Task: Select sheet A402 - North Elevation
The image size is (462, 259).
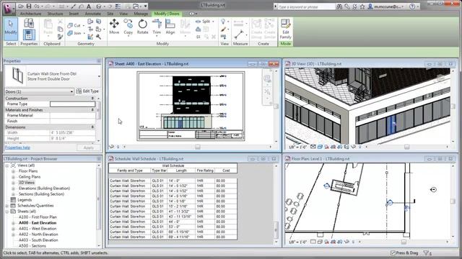Action: pyautogui.click(x=38, y=235)
